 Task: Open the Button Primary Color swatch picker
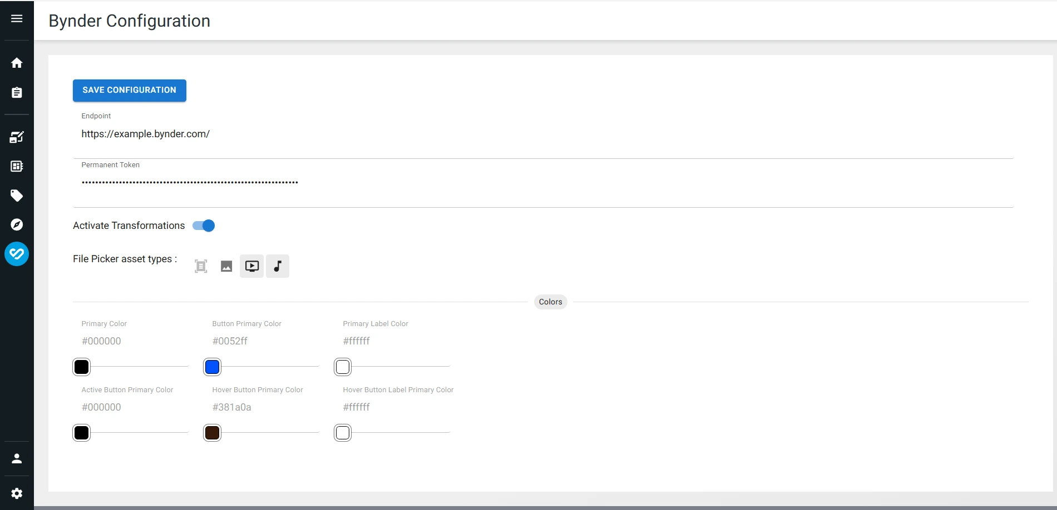coord(212,367)
